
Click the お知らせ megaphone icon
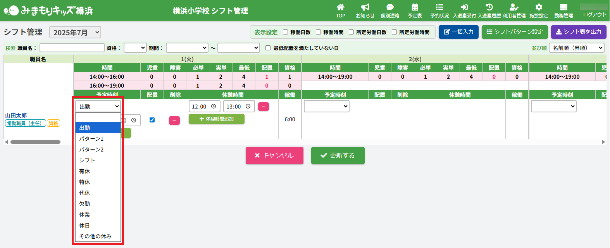click(x=365, y=7)
